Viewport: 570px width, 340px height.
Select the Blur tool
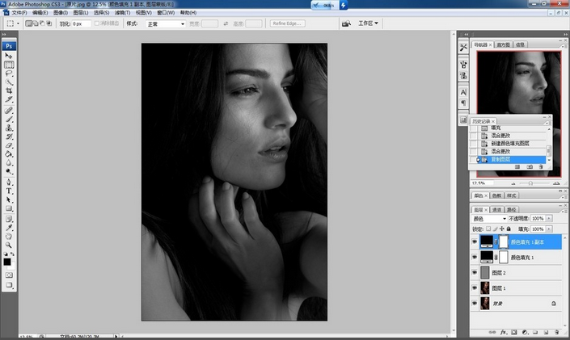click(9, 163)
